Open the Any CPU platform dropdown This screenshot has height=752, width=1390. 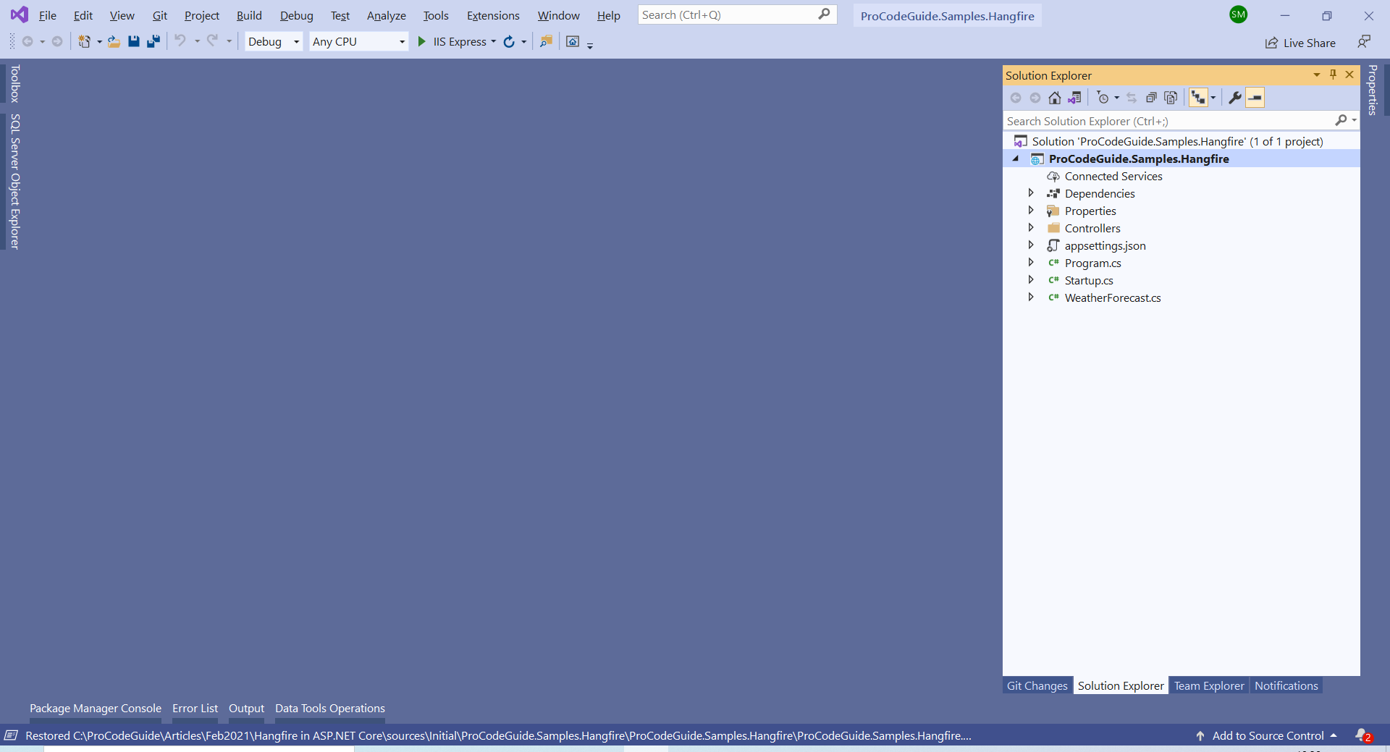(358, 42)
